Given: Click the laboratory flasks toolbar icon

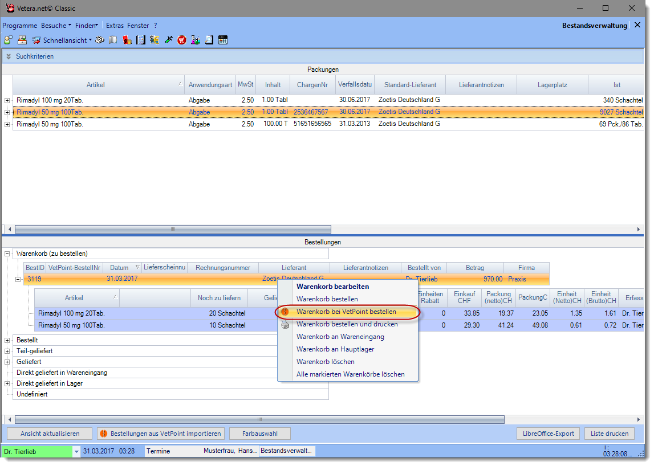Looking at the screenshot, I should 196,40.
